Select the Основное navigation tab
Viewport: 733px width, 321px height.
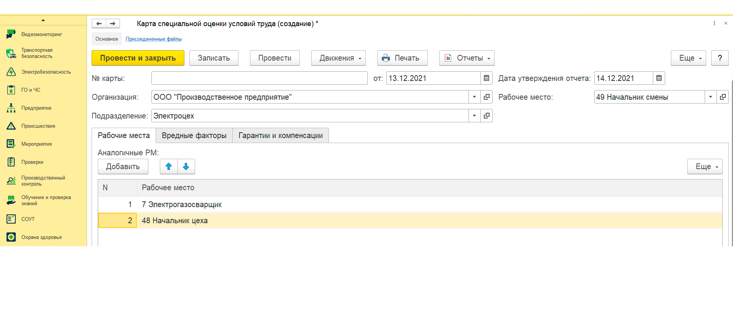pos(107,39)
